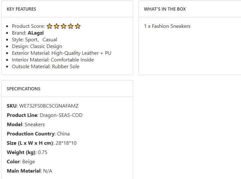Click the second product score star
Screen dimensions: 241x179
[56, 26]
